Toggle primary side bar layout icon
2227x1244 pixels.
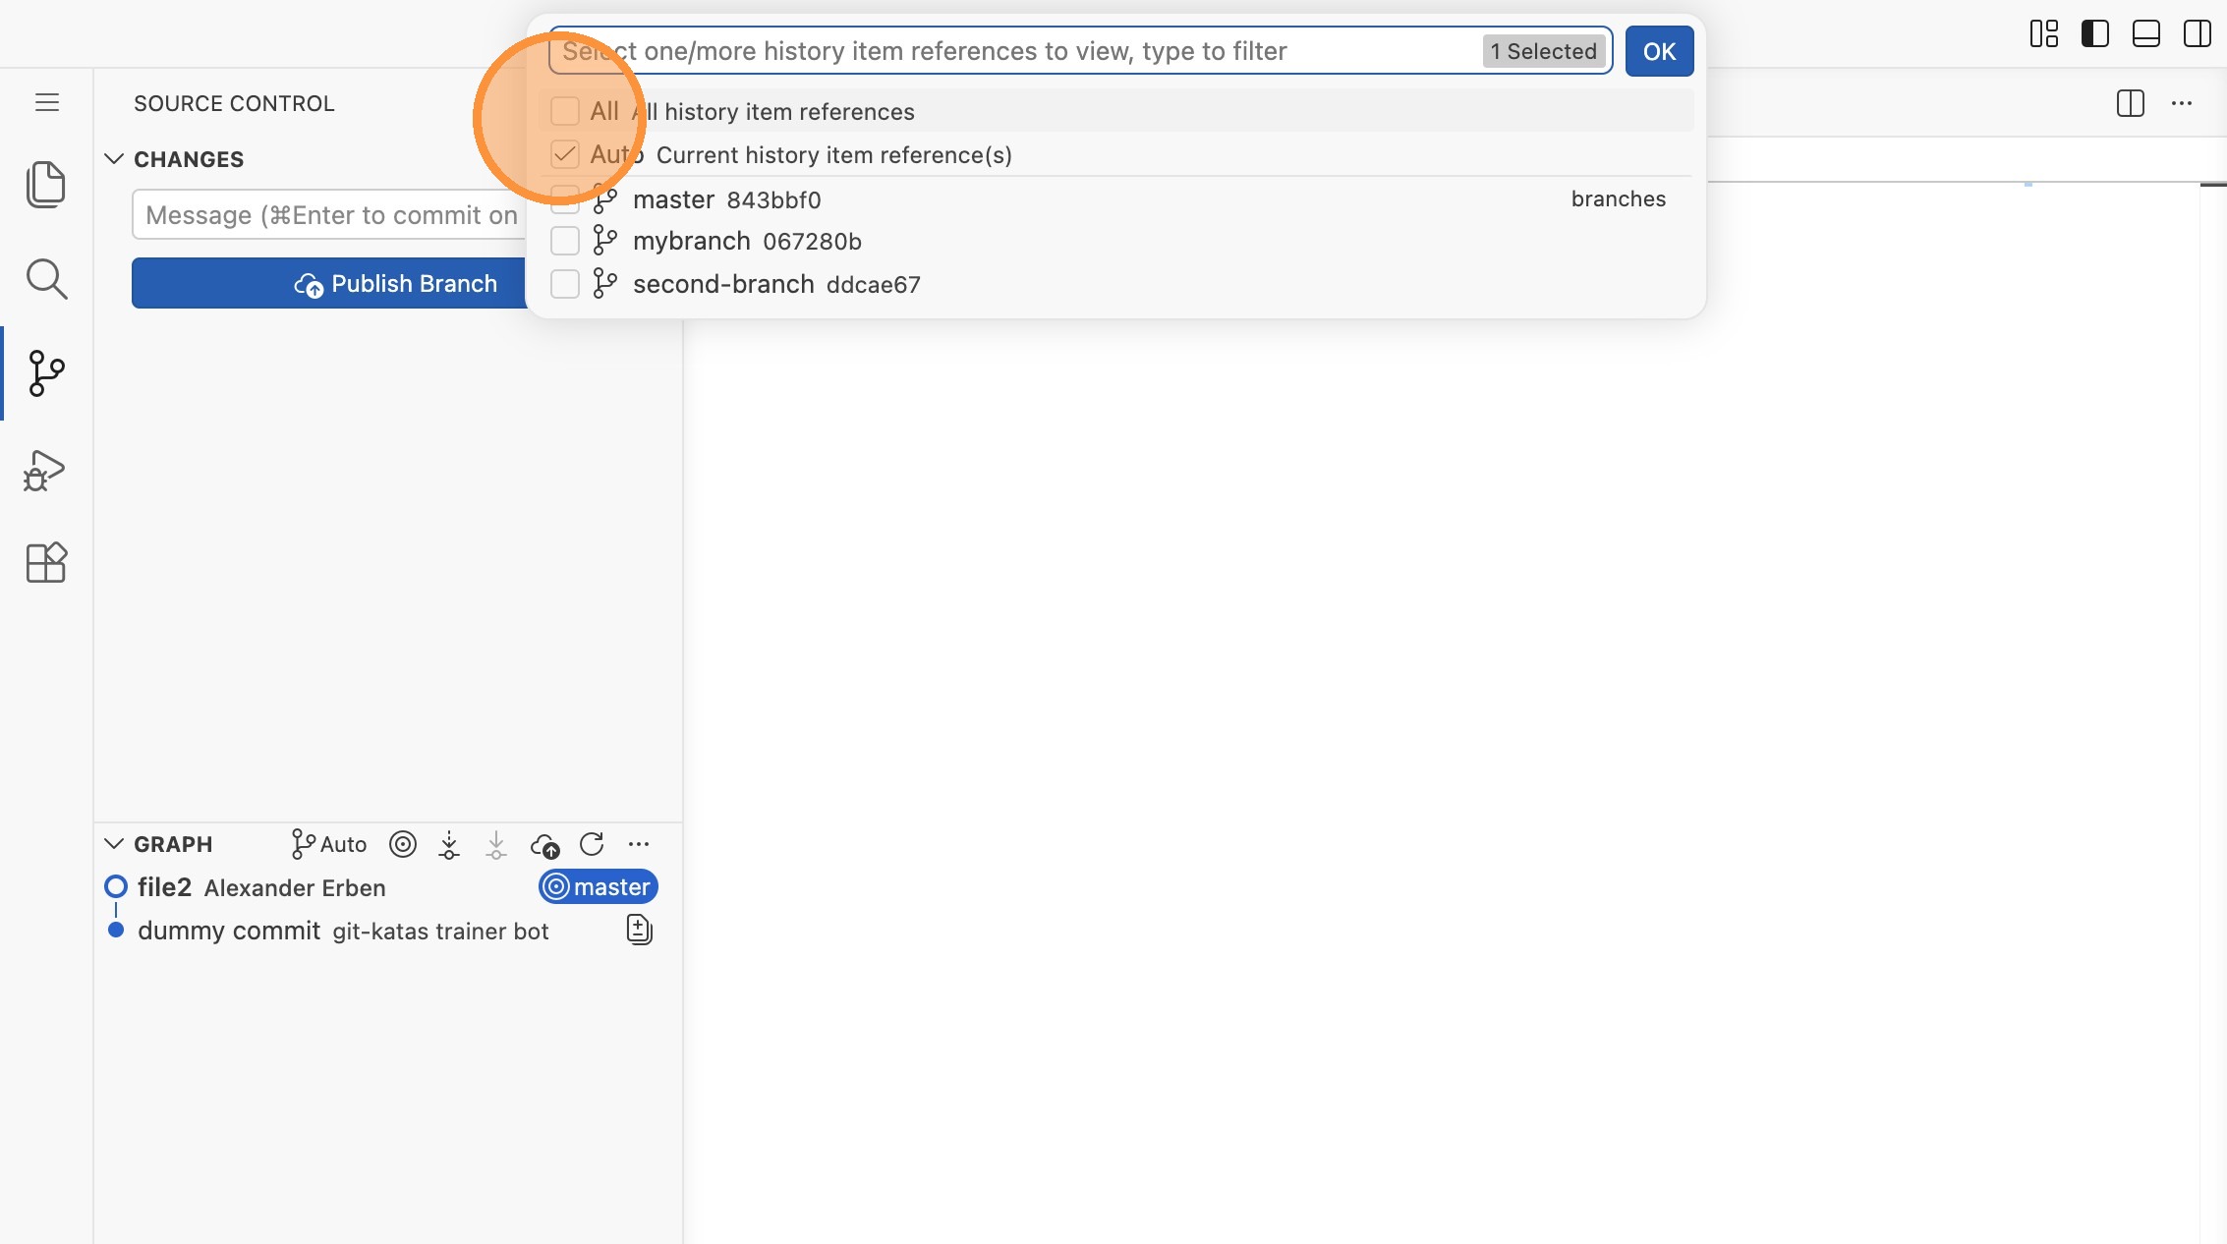[x=2094, y=33]
